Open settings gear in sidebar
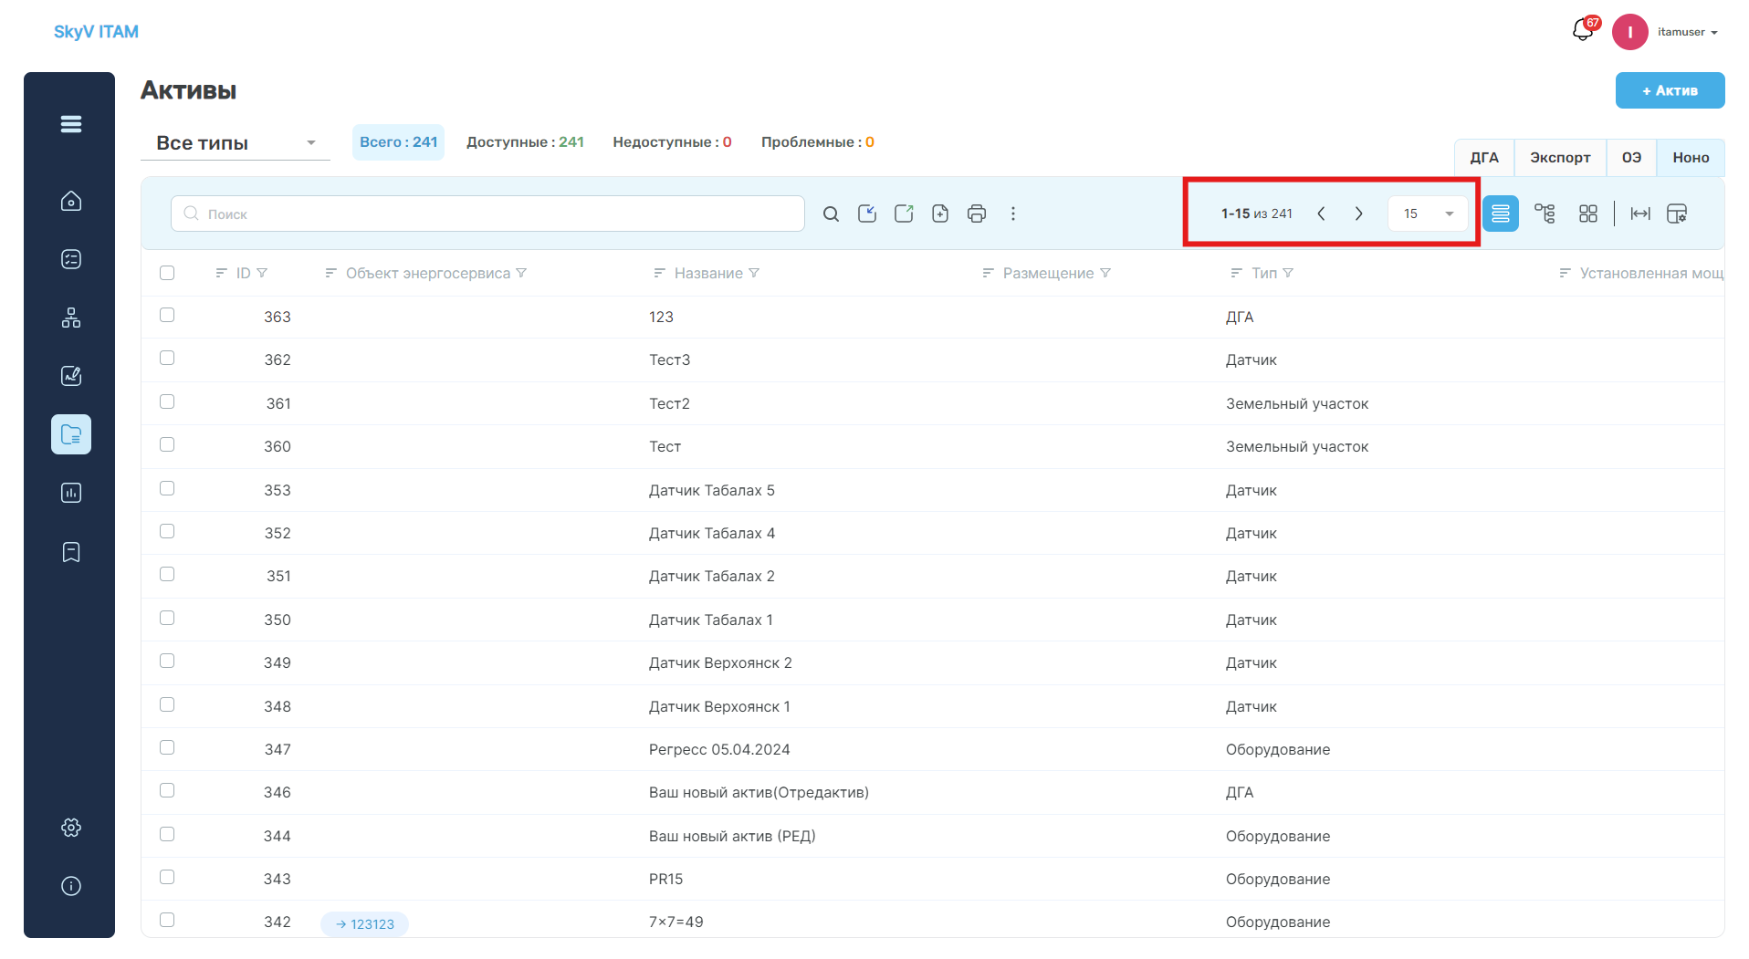Viewport: 1749px width, 959px height. pyautogui.click(x=71, y=828)
